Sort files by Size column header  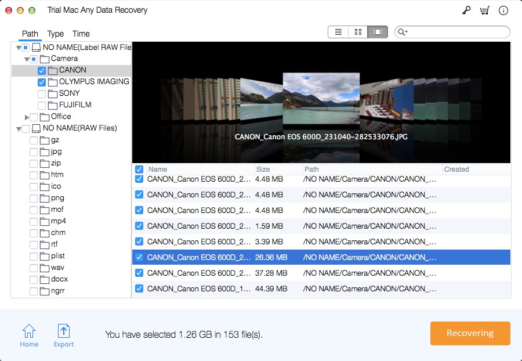(x=263, y=169)
